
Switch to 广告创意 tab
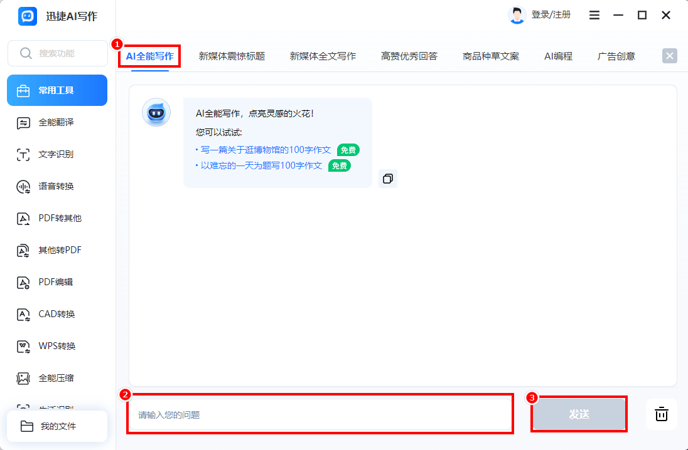tap(616, 56)
